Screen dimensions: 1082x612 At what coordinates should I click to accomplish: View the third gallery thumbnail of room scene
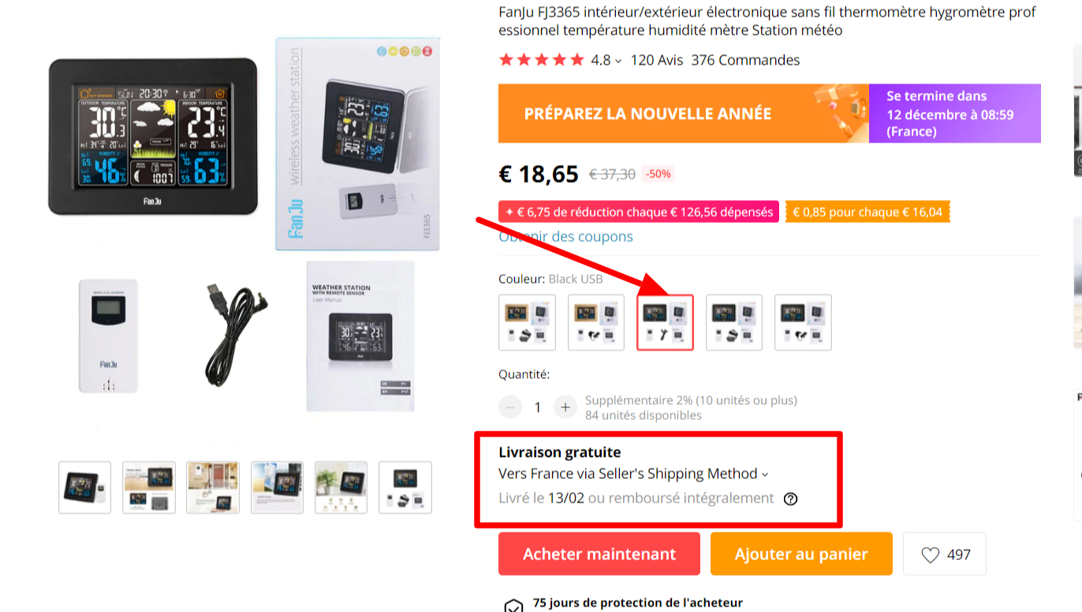coord(213,488)
